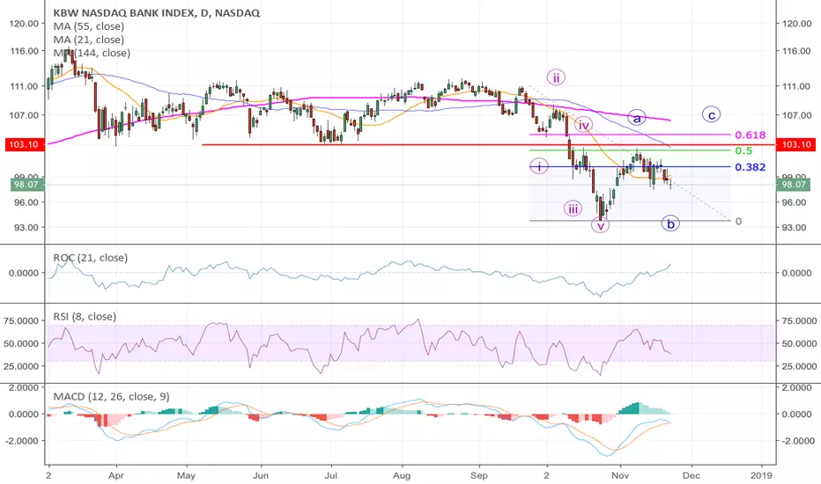821x484 pixels.
Task: Click the -2.0000 MACD label on right axis
Action: point(797,441)
